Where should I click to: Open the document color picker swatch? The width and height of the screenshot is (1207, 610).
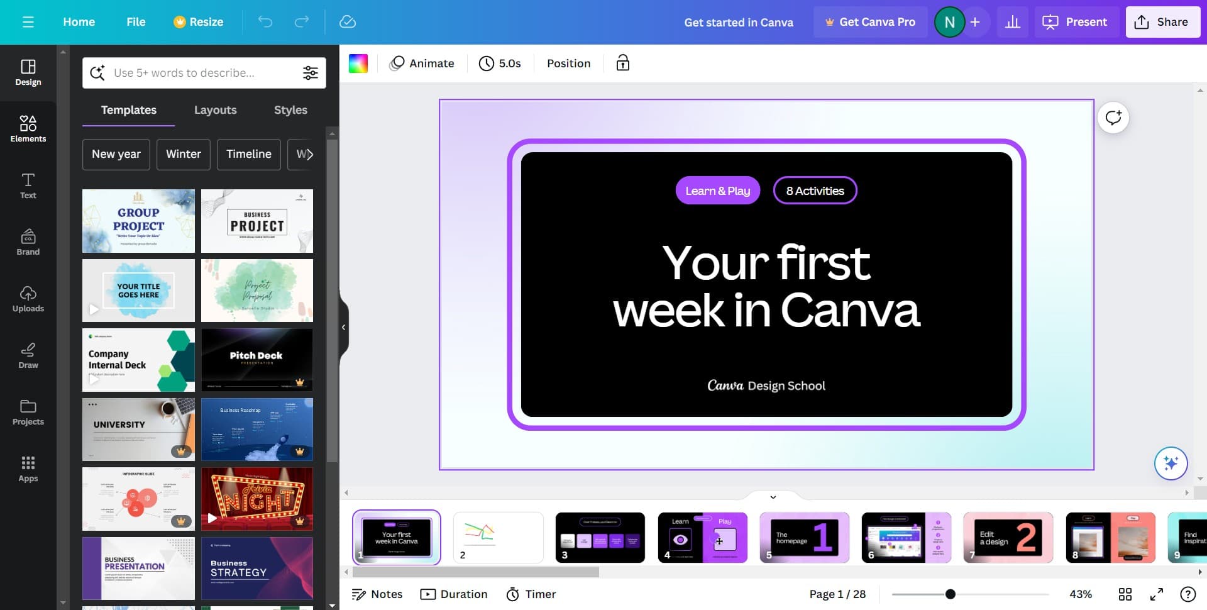tap(358, 63)
